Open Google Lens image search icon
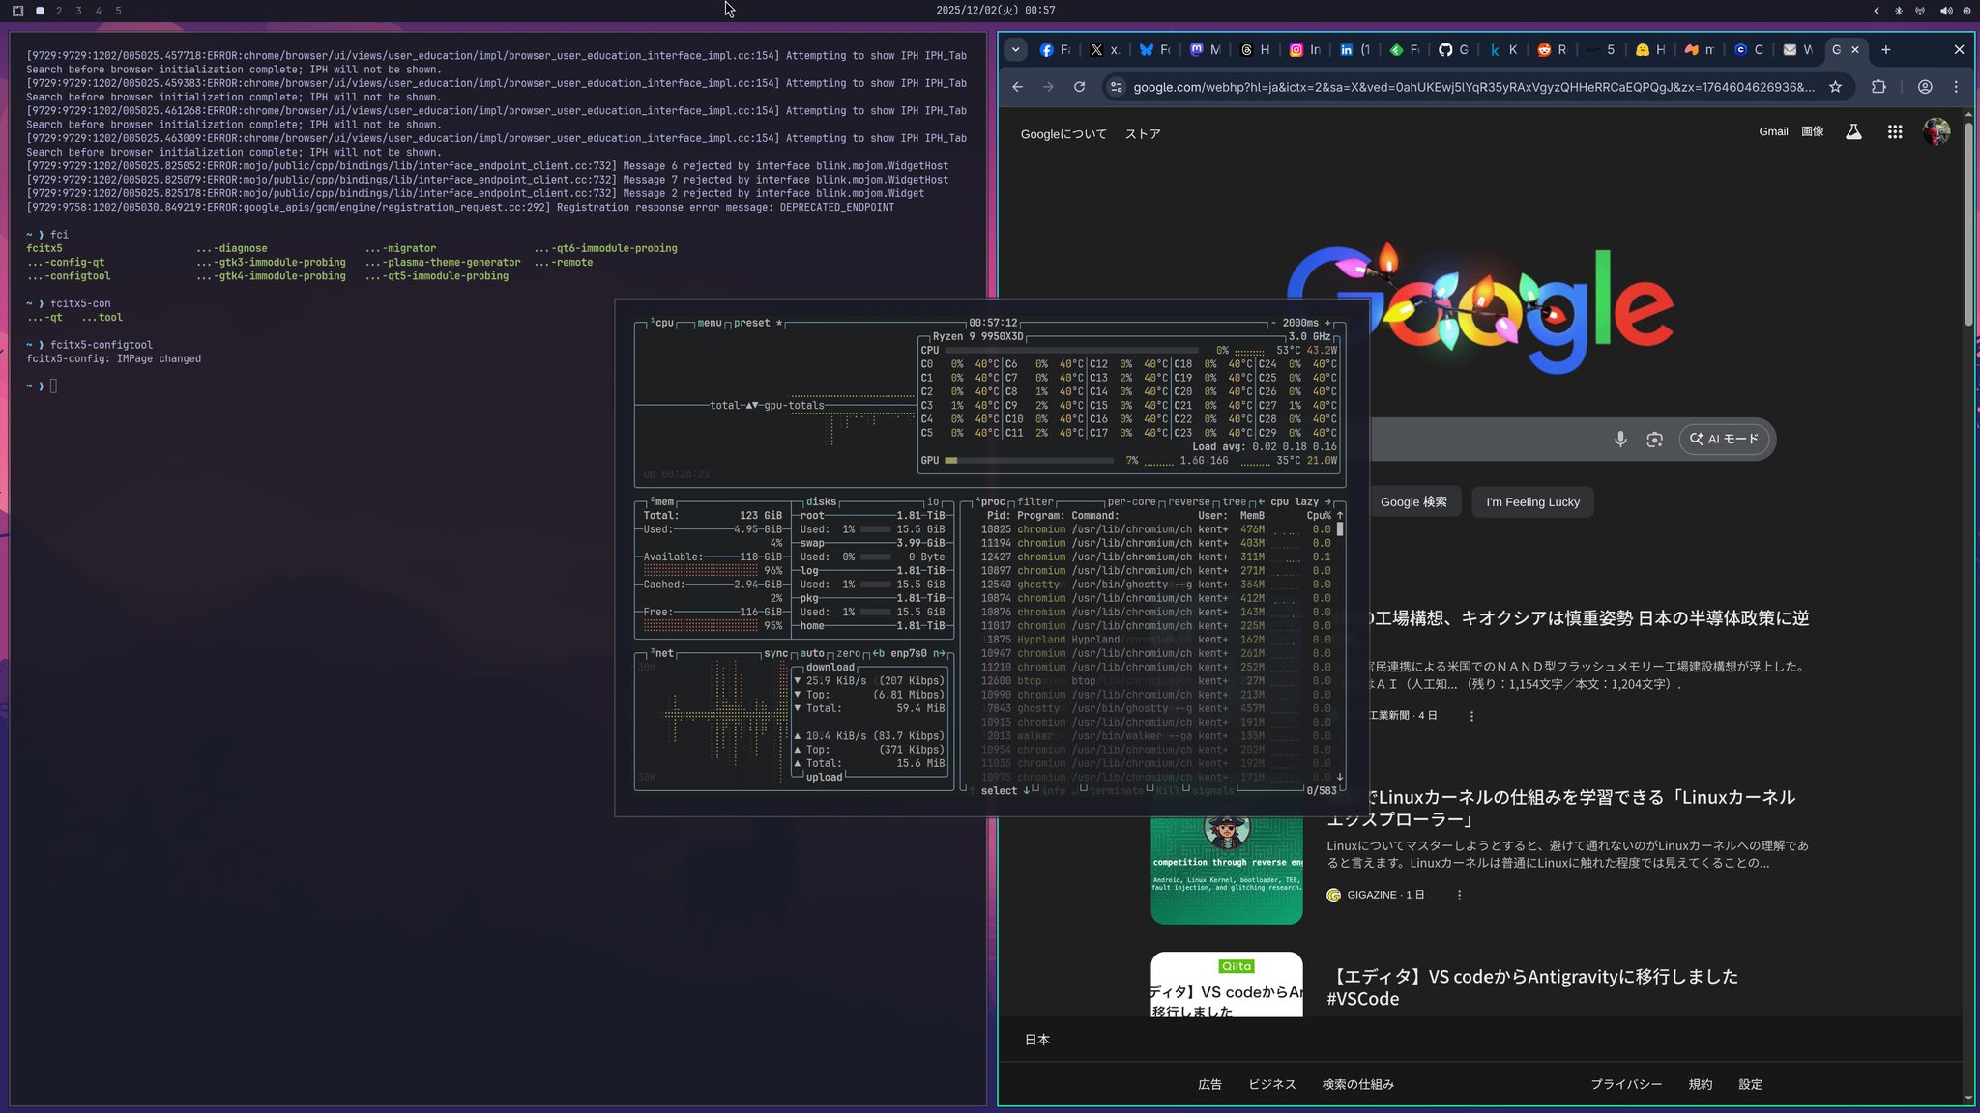1980x1113 pixels. 1654,440
